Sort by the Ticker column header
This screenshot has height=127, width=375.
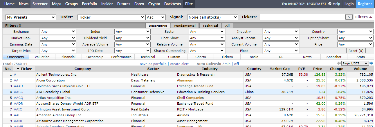(24, 69)
